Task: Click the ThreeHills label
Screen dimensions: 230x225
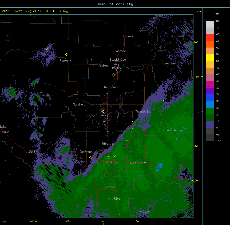Action: click(143, 112)
